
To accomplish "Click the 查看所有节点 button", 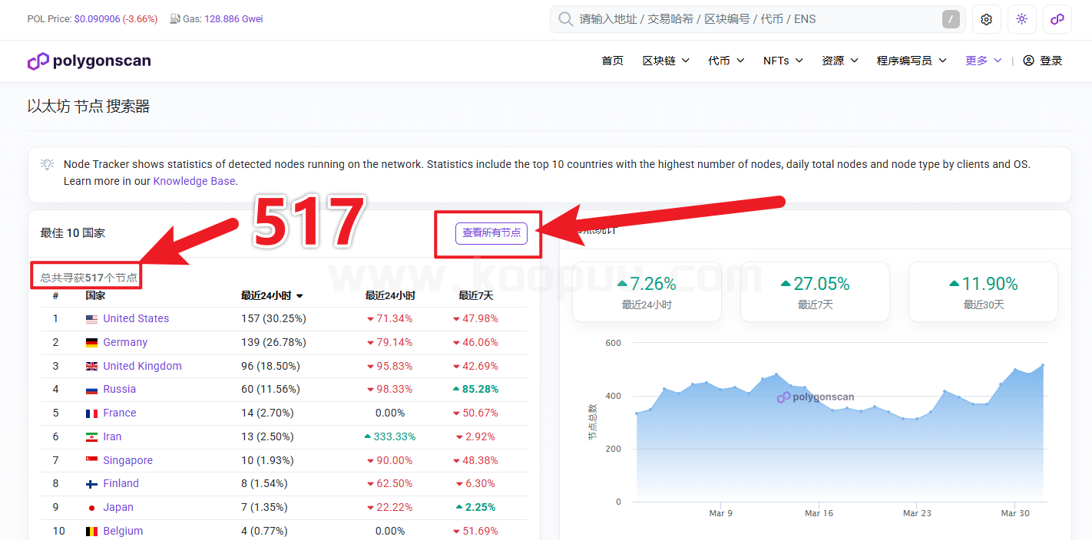I will click(x=491, y=233).
